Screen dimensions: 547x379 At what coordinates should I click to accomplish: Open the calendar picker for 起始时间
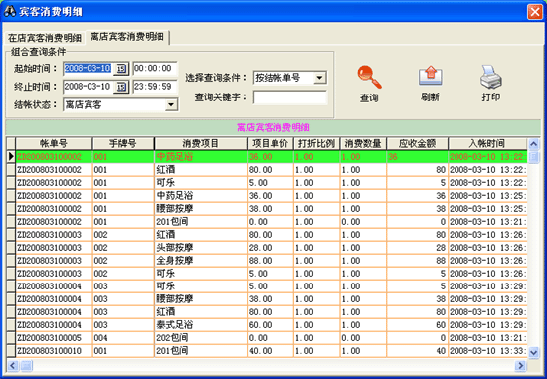point(121,68)
